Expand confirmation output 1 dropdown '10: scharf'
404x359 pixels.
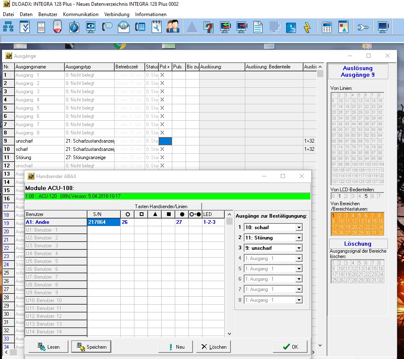(299, 228)
